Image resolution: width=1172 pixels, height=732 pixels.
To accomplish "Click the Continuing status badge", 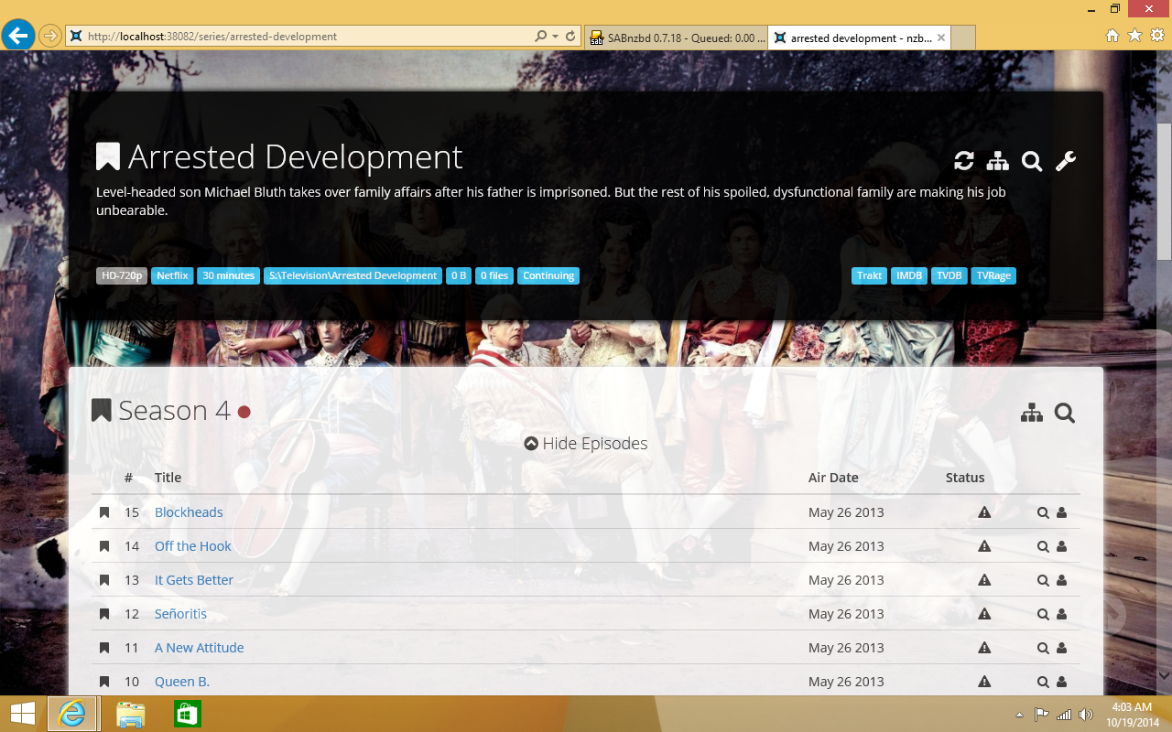I will pos(548,275).
